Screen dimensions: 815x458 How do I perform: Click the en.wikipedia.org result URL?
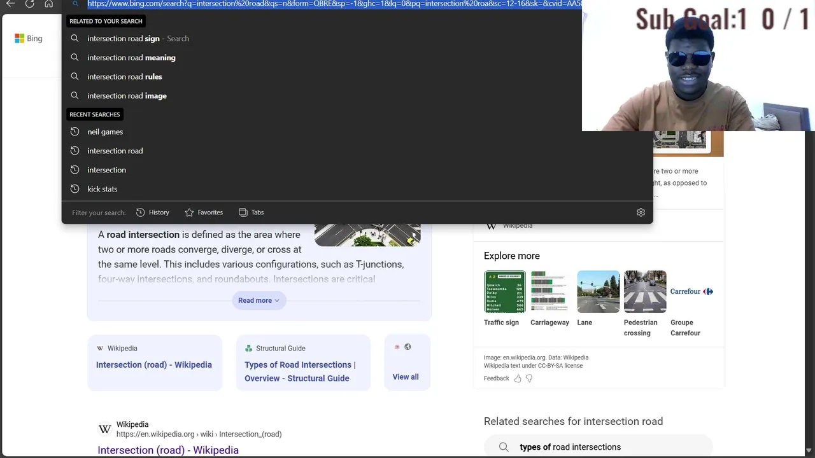(x=199, y=434)
